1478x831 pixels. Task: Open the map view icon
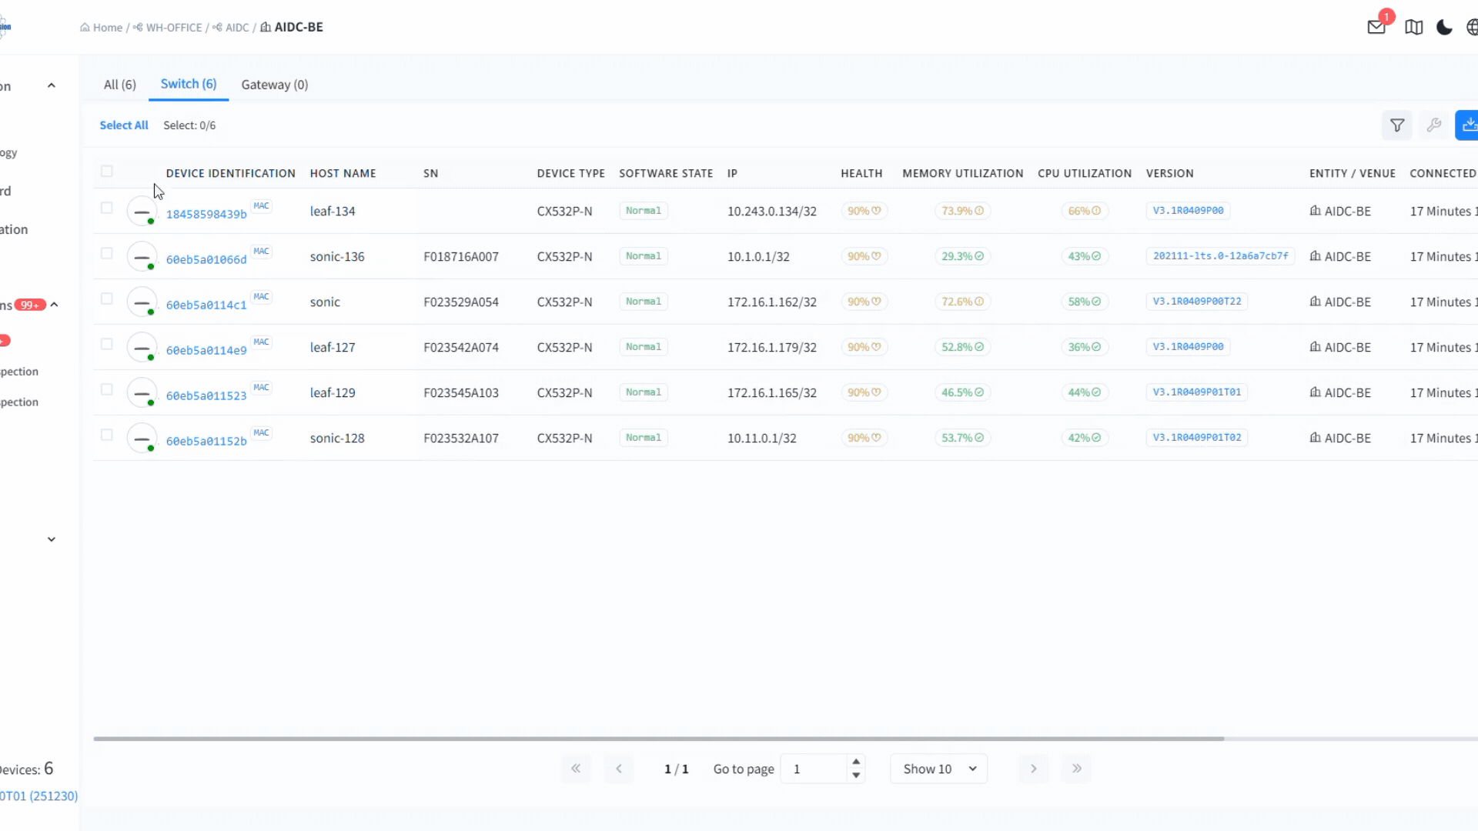[x=1413, y=27]
